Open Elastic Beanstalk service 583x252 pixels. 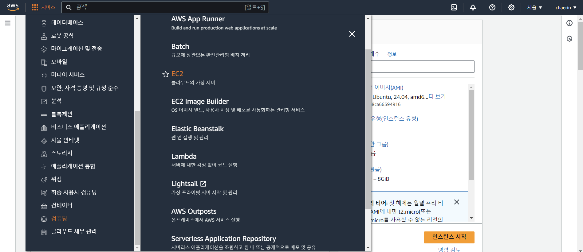pos(197,129)
